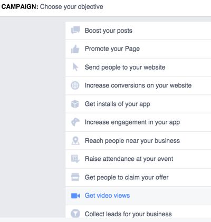Click the box icon for app installs
211x222 pixels.
[x=75, y=104]
